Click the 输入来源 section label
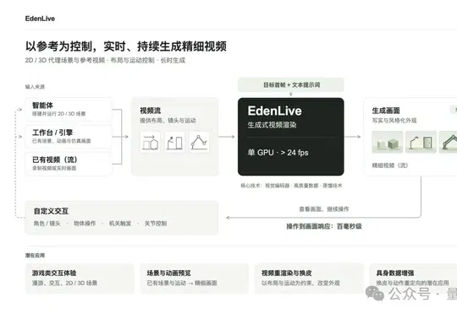The image size is (457, 314). click(35, 87)
